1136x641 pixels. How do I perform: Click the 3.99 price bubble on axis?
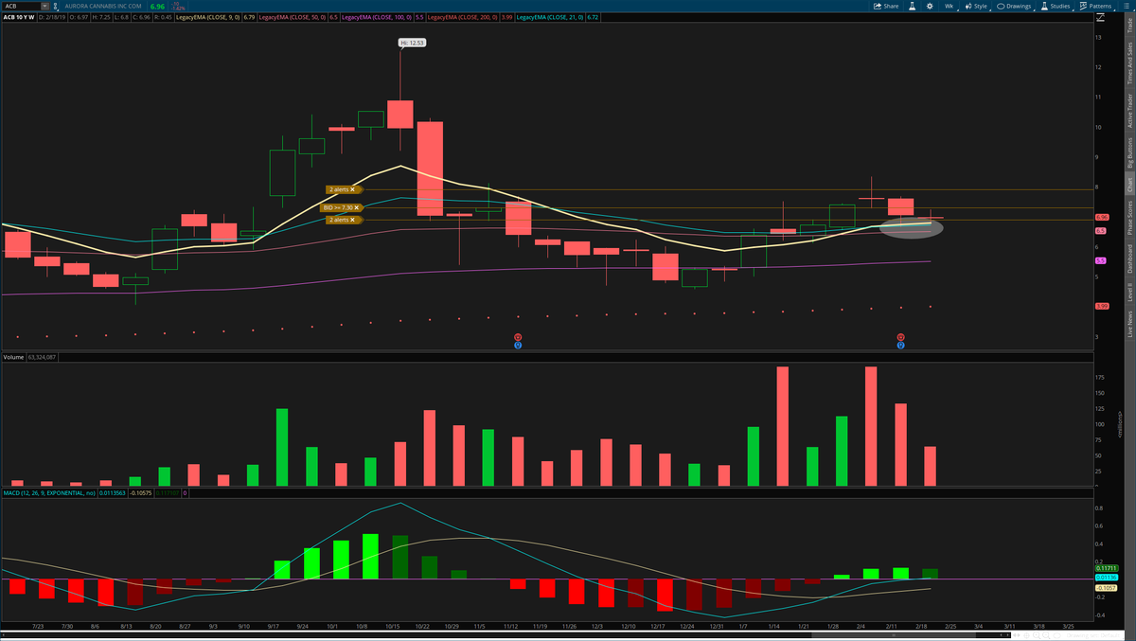[x=1102, y=306]
